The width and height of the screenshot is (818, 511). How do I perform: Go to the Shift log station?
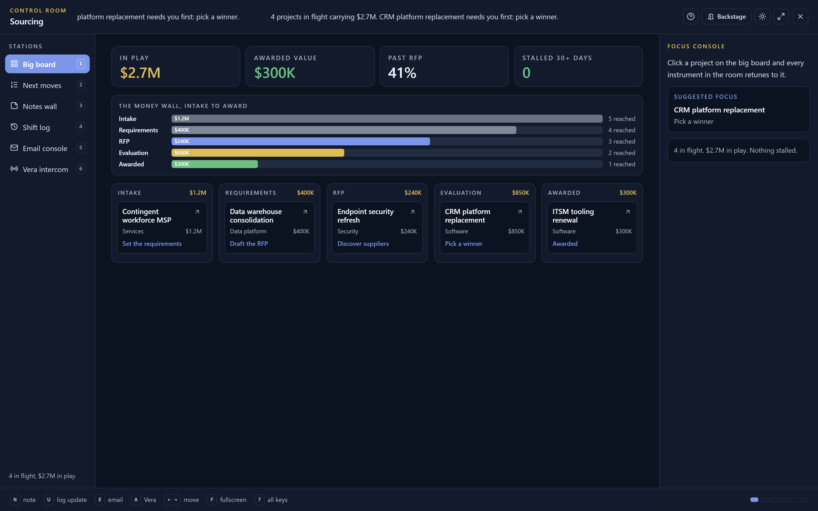(x=47, y=127)
